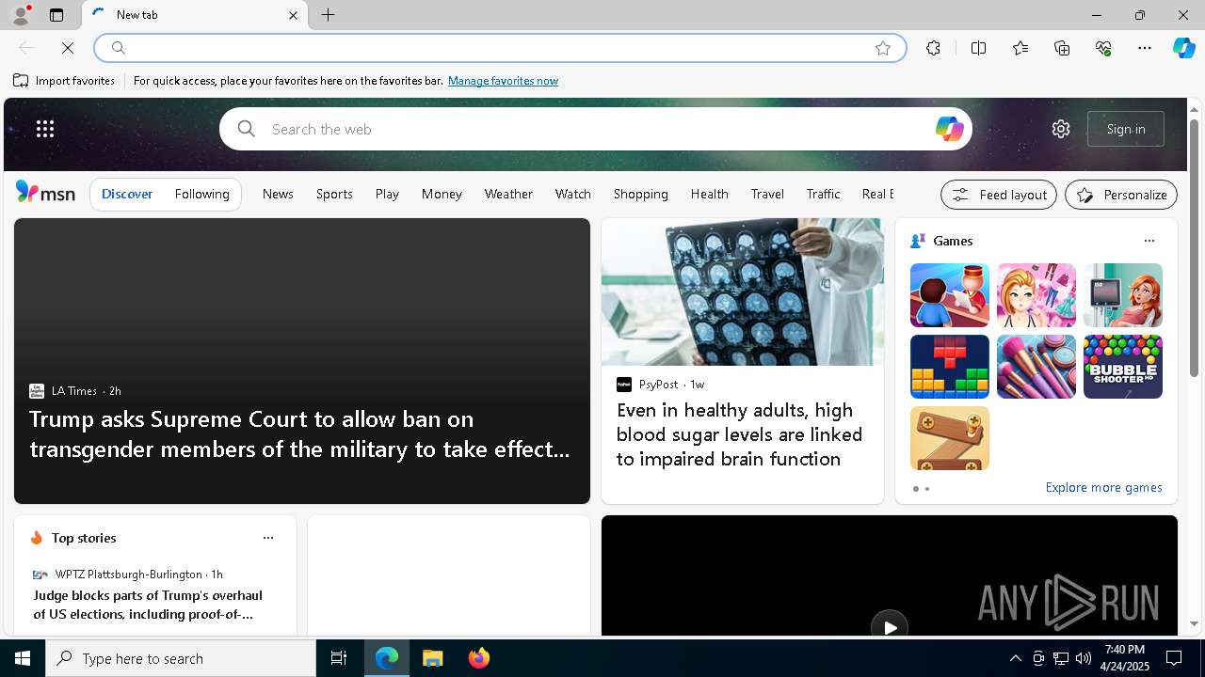
Task: Play the video in the bottom card
Action: (x=889, y=627)
